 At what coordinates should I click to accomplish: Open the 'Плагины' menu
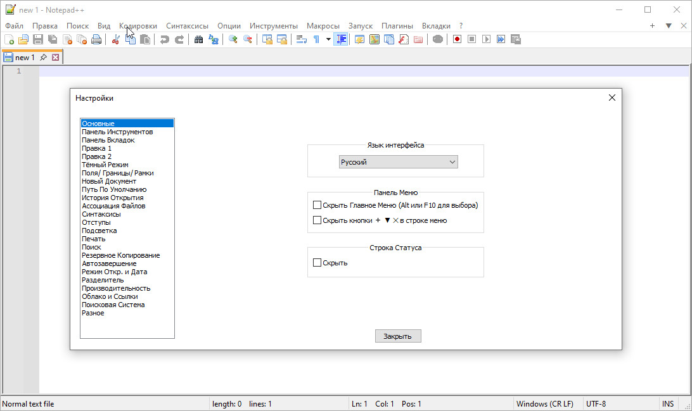pos(397,26)
